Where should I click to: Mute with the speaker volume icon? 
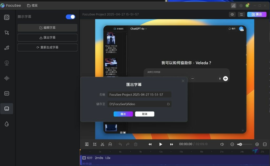tap(222, 144)
